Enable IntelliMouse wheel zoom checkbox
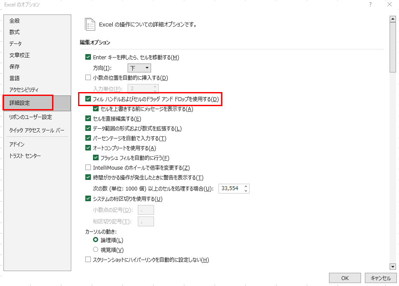The height and width of the screenshot is (286, 399). (x=88, y=168)
